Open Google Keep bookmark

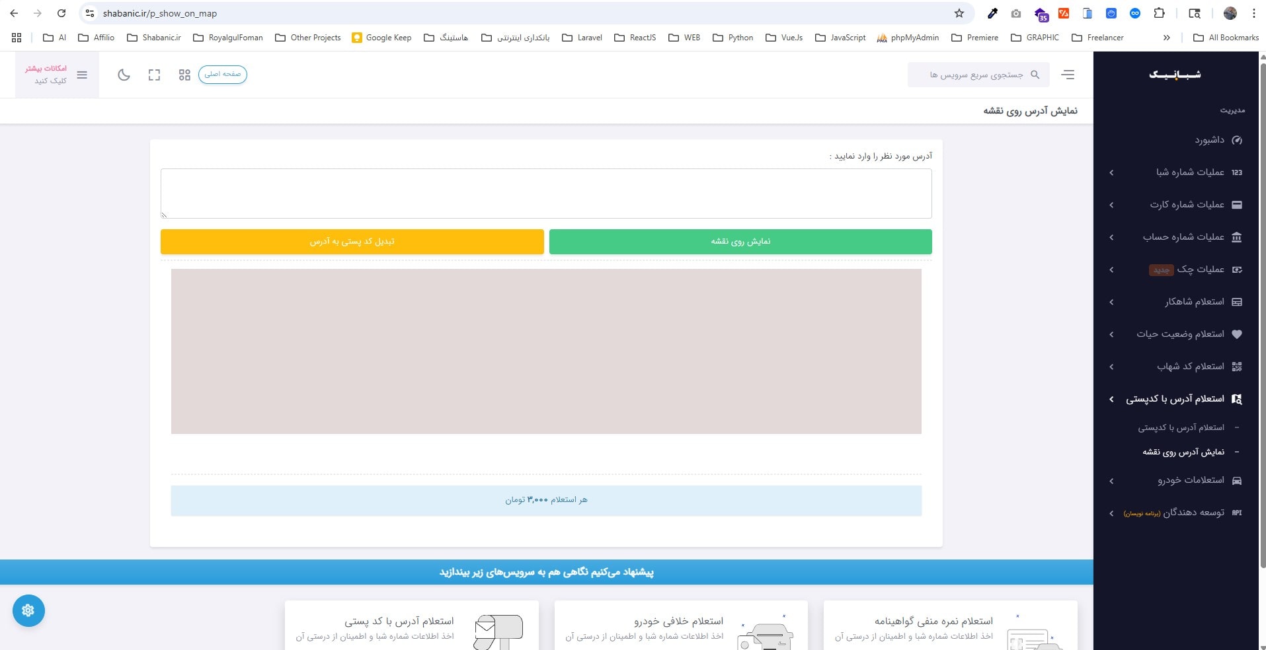(x=381, y=38)
